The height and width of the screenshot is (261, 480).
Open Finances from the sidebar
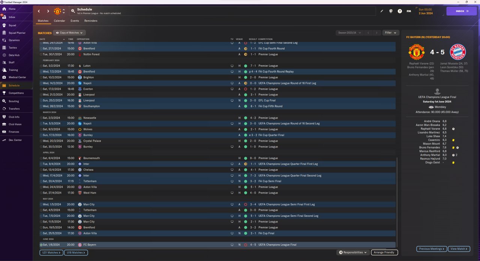click(14, 132)
